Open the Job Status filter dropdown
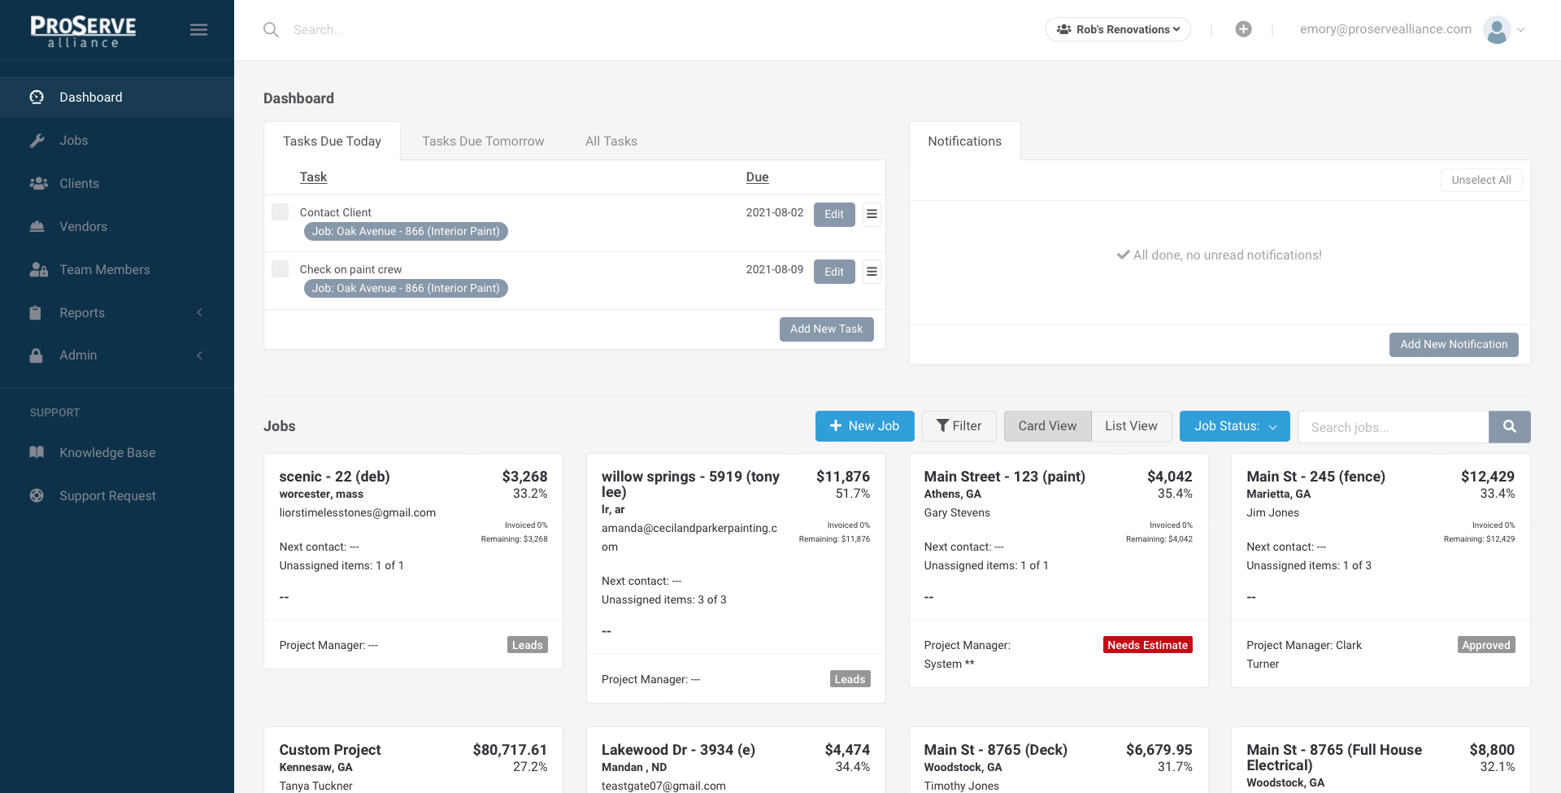Screen dimensions: 1561x793 pyautogui.click(x=1234, y=425)
